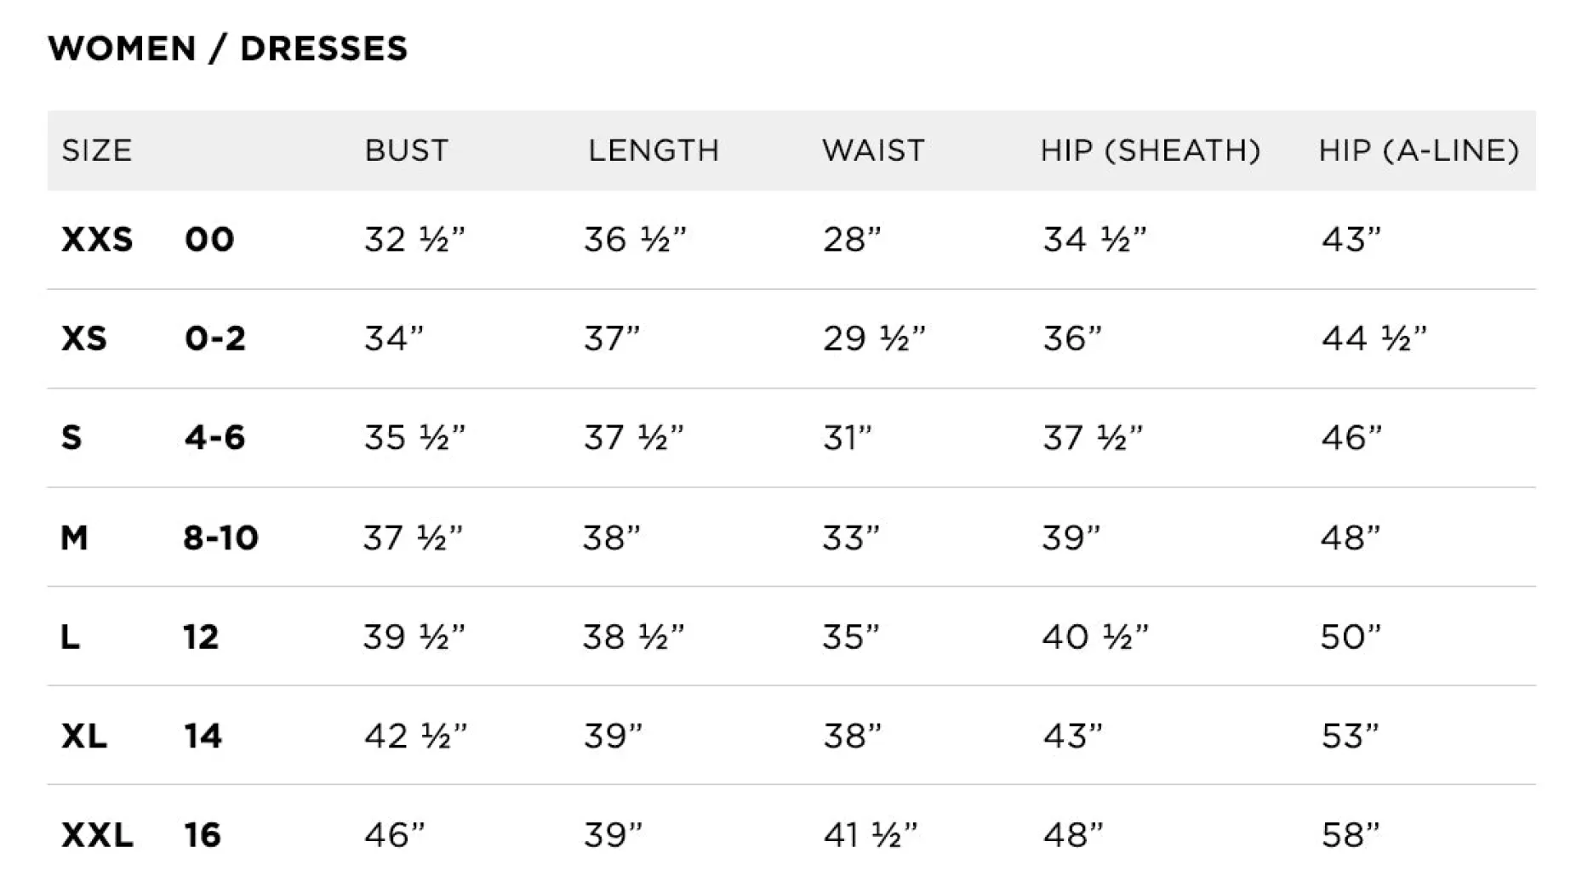Click the SIZE column header

97,151
